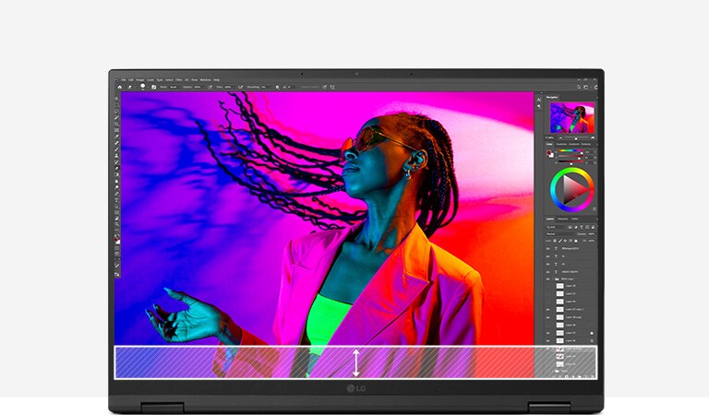Select the Move tool in the toolbar

point(116,97)
